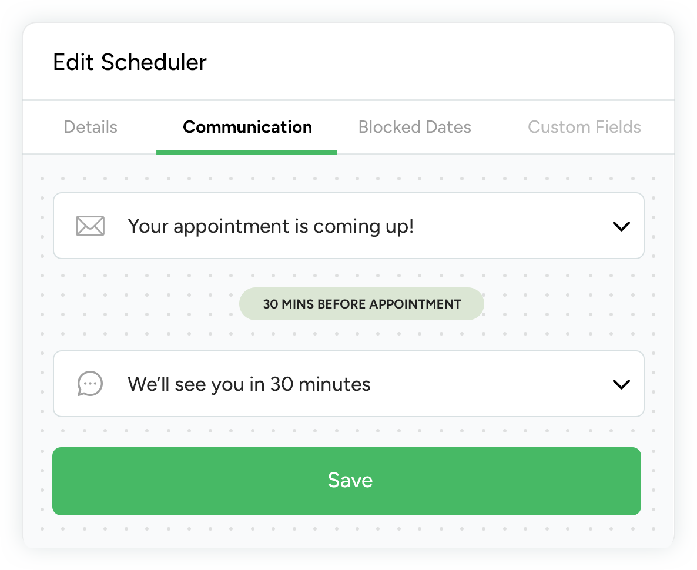Image resolution: width=697 pixels, height=570 pixels.
Task: Expand the email reminder chevron arrow
Action: tap(621, 226)
